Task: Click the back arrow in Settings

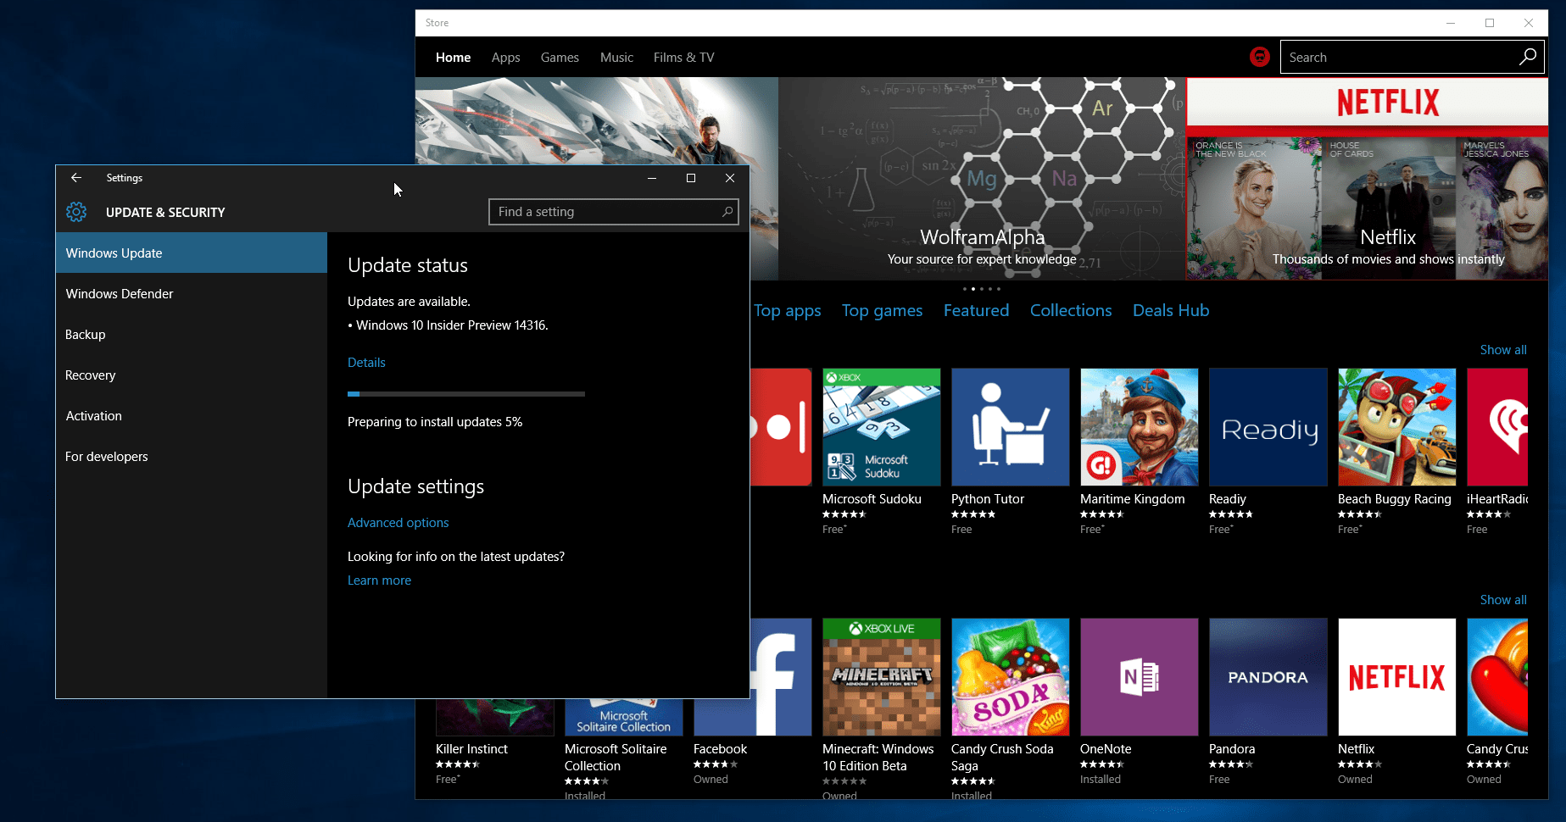Action: [x=76, y=178]
